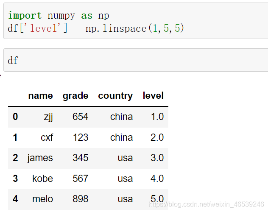The height and width of the screenshot is (212, 268).
Task: Click the grade value 345
Action: point(81,158)
